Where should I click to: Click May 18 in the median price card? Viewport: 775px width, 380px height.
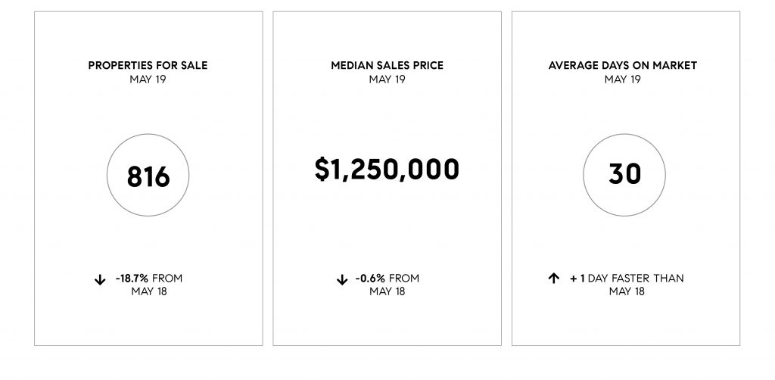[387, 291]
